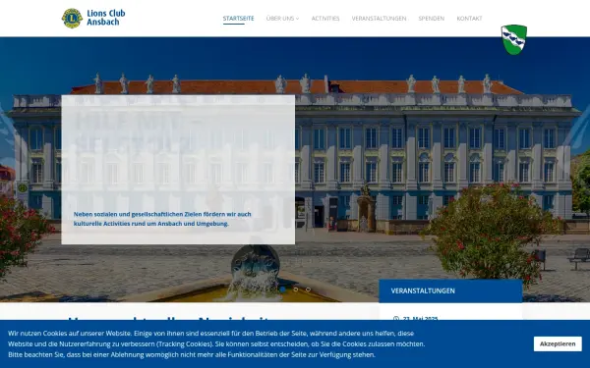This screenshot has width=590, height=368.
Task: Open the Veranstaltungen menu item
Action: [x=379, y=18]
